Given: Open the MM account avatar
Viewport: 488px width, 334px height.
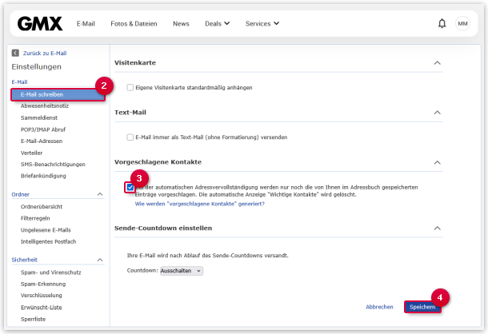Looking at the screenshot, I should coord(462,23).
